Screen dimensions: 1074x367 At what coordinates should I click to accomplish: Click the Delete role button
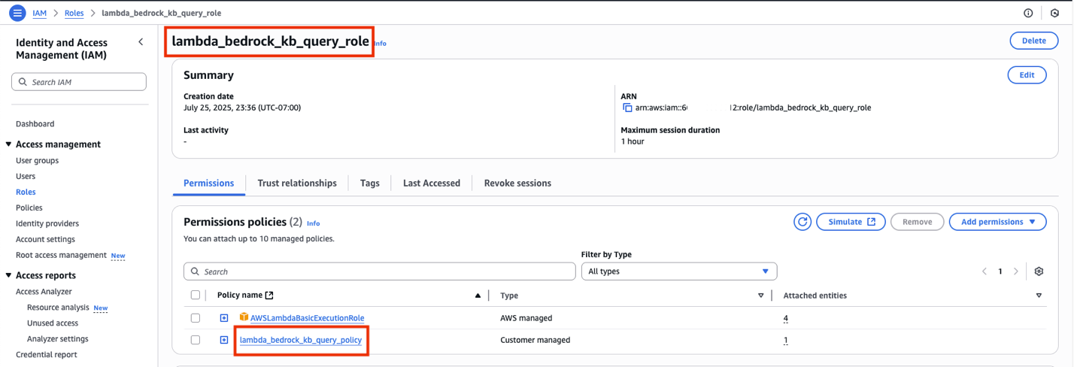pos(1033,41)
